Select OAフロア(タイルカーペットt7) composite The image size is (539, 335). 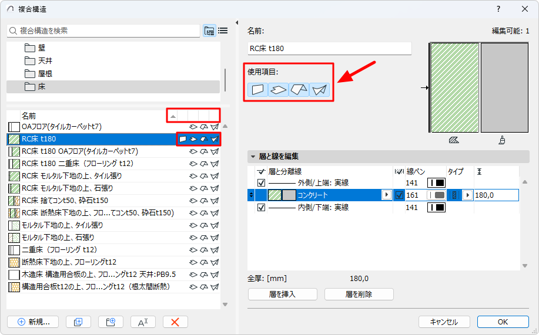[113, 127]
